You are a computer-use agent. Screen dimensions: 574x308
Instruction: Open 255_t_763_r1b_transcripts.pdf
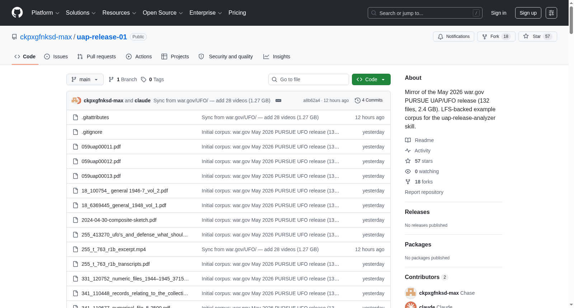(x=116, y=264)
